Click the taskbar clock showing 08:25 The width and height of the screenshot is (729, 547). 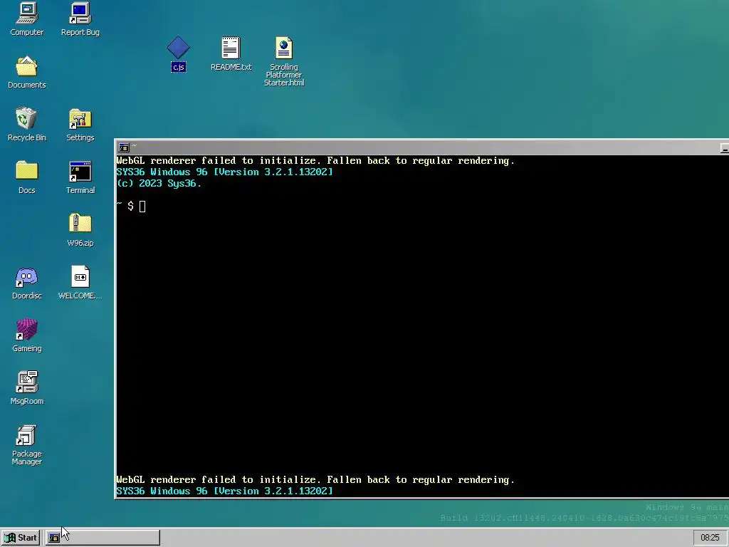tap(710, 538)
